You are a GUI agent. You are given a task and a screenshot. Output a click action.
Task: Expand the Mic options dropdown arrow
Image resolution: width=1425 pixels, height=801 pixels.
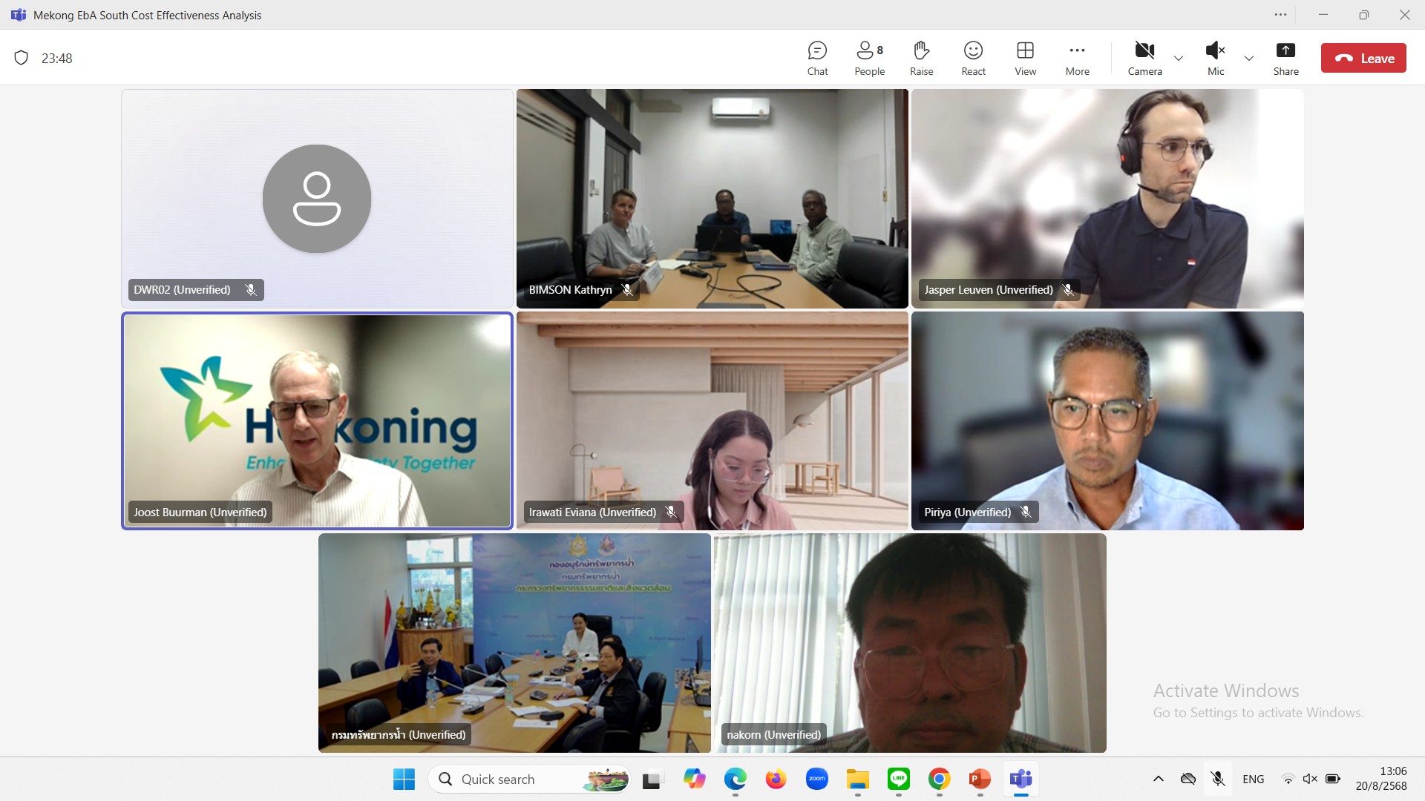pos(1249,58)
